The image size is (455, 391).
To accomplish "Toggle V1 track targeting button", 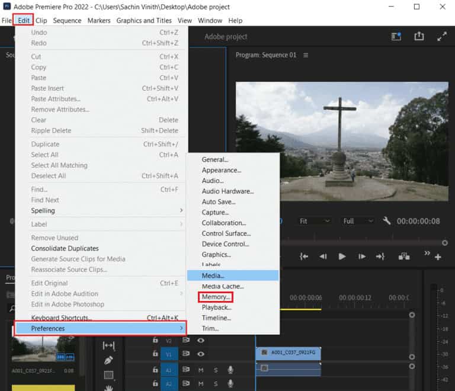I will [x=169, y=354].
